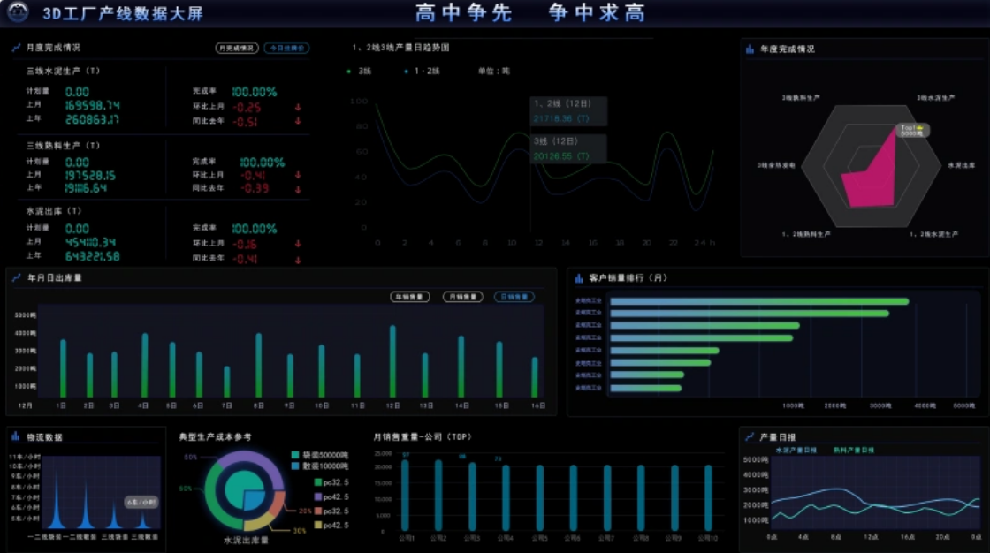The image size is (990, 553).
Task: Click the bar-chart icon next to 客户销量排行
Action: tap(579, 277)
